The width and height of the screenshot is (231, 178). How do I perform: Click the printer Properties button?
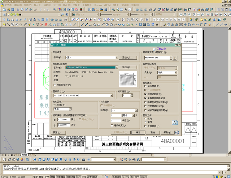(x=128, y=67)
